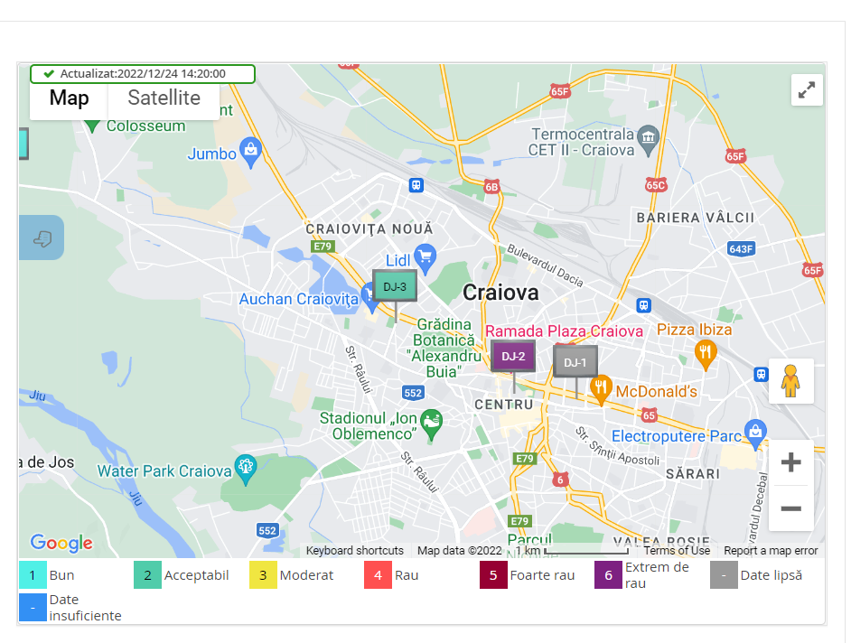Screen dimensions: 851x643
Task: Click the CRAIOVIȚA NOUĂ label
Action: (x=369, y=229)
